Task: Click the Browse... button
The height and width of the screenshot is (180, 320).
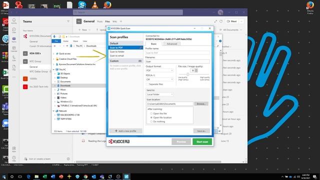Action: (x=201, y=104)
